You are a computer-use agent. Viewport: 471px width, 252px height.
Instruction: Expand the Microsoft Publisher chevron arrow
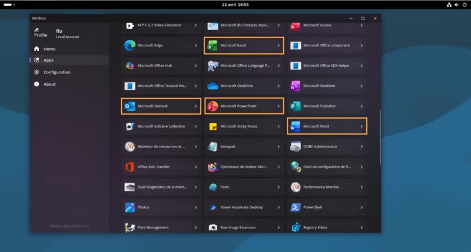(x=361, y=106)
